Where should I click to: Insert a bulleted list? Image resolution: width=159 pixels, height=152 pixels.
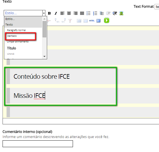(x=88, y=13)
